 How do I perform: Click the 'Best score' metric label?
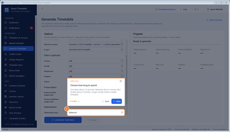pyautogui.click(x=160, y=65)
